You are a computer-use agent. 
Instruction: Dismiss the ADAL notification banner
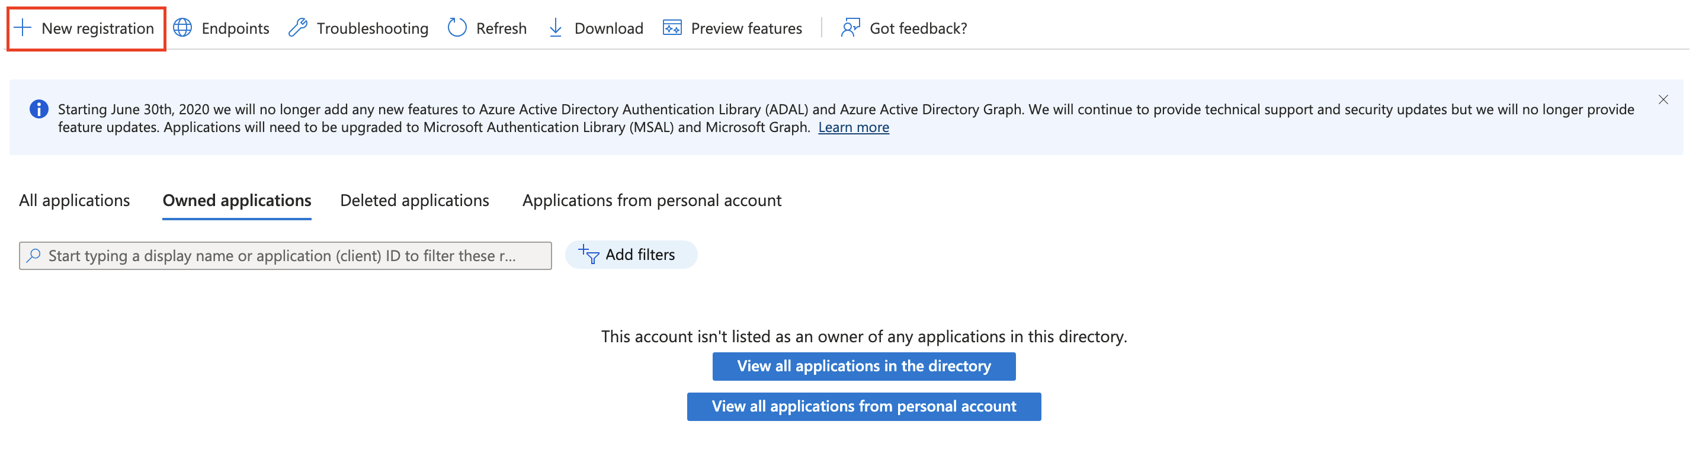click(x=1663, y=99)
